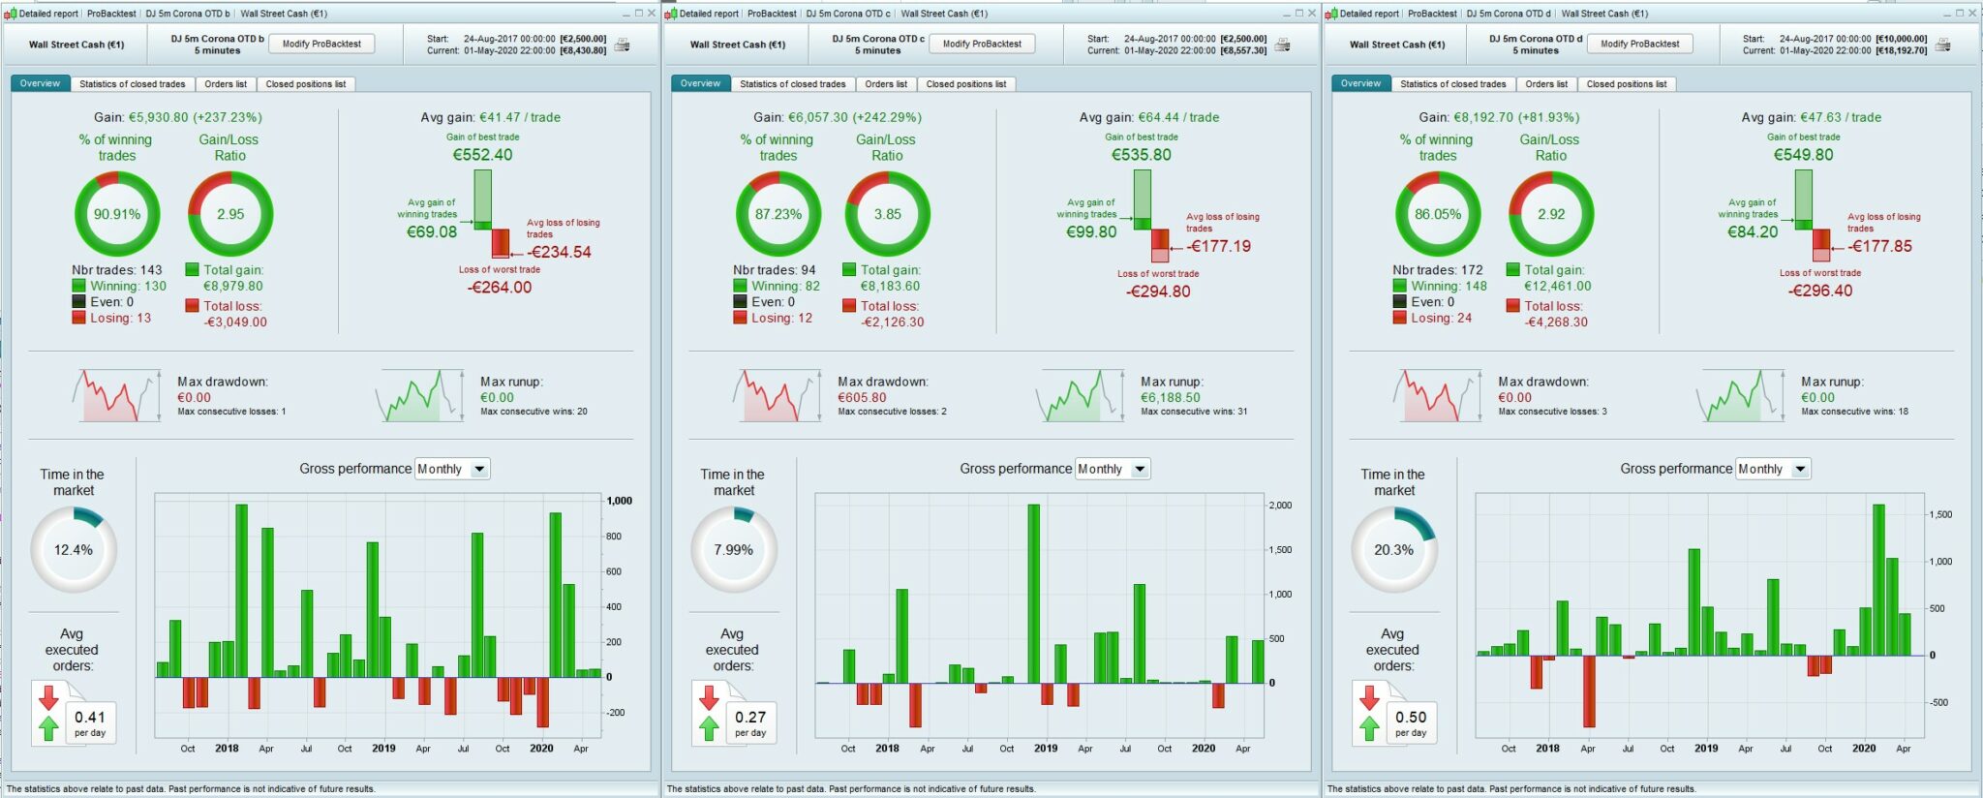Open Closed positions list tab in right report
This screenshot has width=1983, height=798.
[1626, 84]
